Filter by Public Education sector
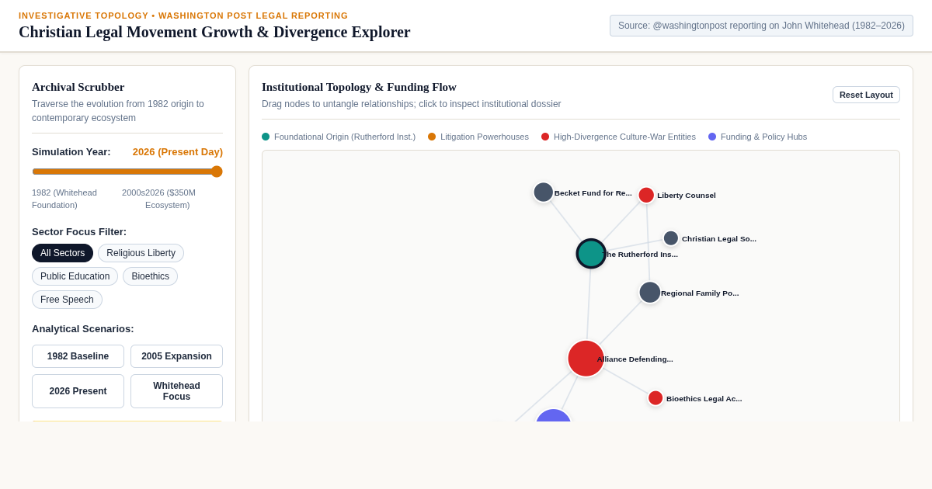This screenshot has height=489, width=932. click(x=75, y=276)
